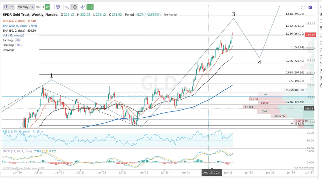The image size is (322, 179).
Task: Click the 168.36 dark price tag
Action: [x=309, y=109]
